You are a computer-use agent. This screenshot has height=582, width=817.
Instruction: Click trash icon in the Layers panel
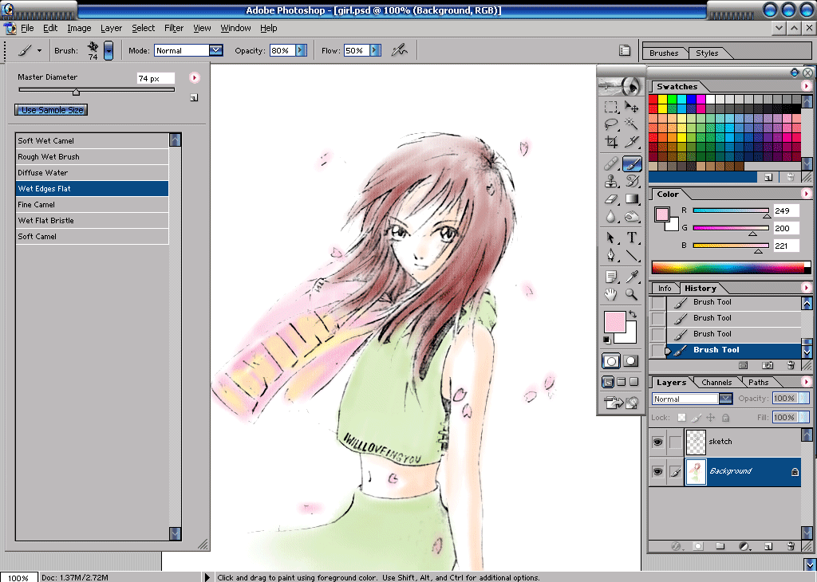coord(791,546)
